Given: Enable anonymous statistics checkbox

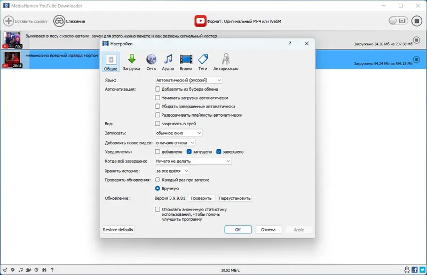Looking at the screenshot, I should tap(157, 209).
